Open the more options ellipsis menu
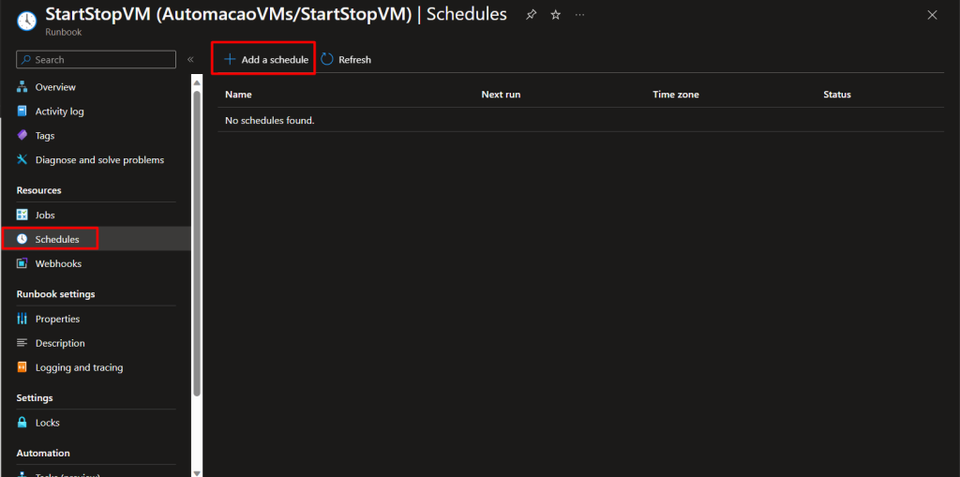 (x=579, y=15)
